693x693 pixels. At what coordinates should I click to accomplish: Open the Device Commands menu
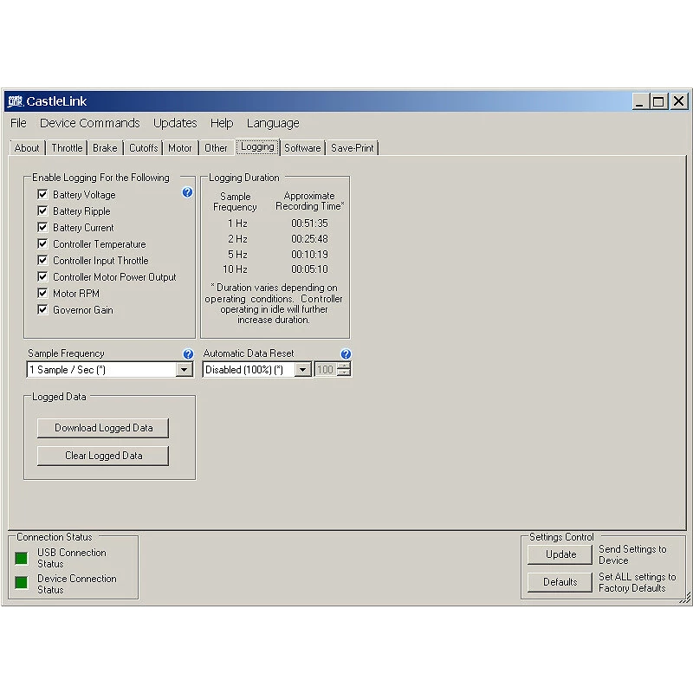pyautogui.click(x=89, y=123)
